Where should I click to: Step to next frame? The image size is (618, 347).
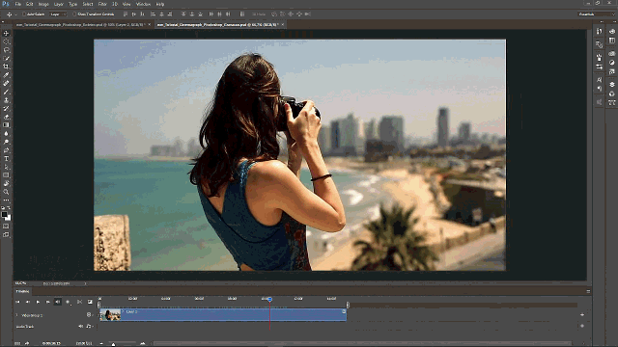coord(47,302)
